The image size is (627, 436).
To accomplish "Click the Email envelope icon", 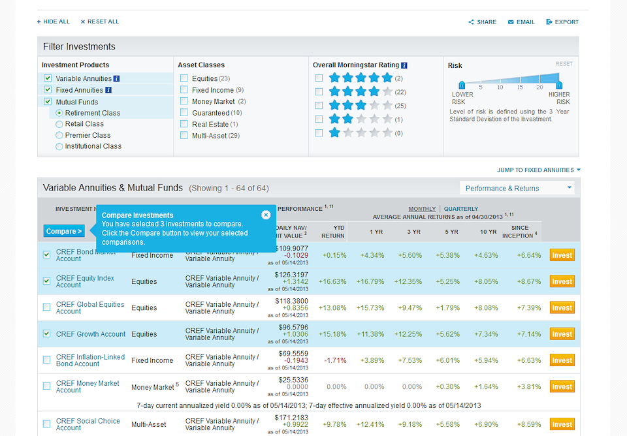I will coord(511,22).
